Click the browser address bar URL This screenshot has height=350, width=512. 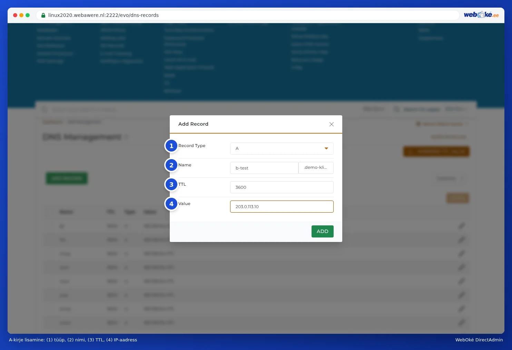[104, 15]
